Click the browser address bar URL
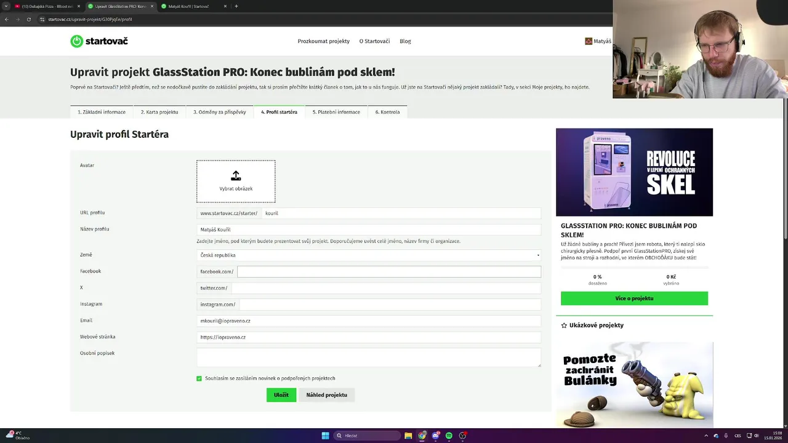Image resolution: width=788 pixels, height=443 pixels. coord(90,19)
